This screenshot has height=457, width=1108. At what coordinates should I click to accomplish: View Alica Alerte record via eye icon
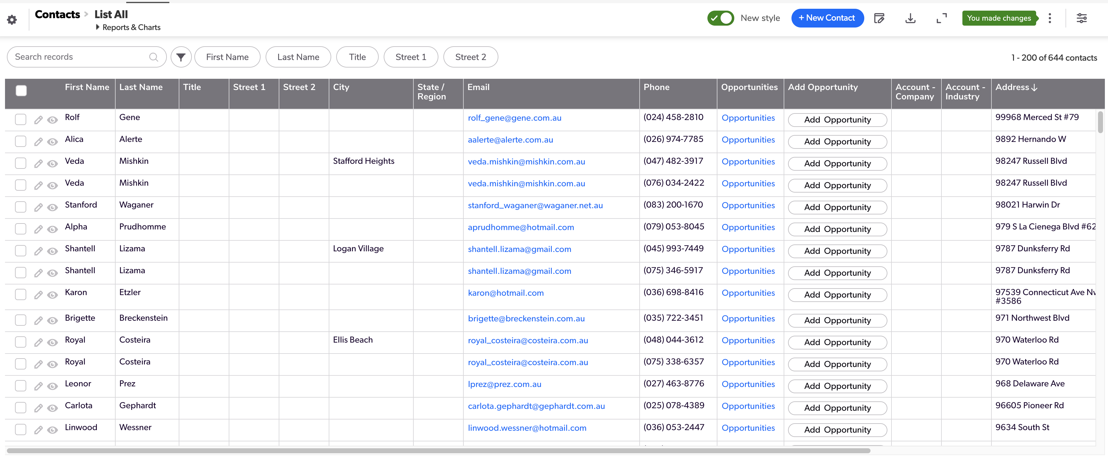[52, 142]
